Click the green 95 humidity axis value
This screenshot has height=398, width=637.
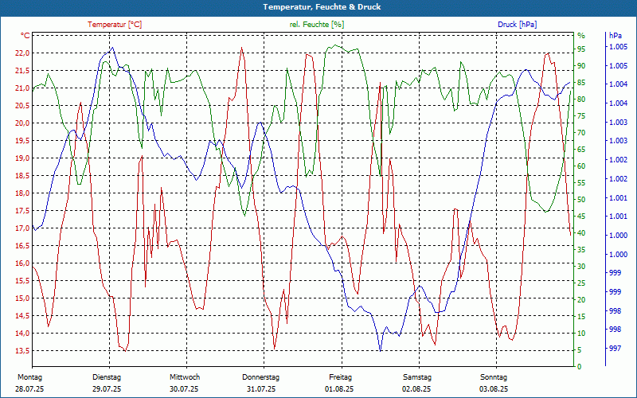tap(581, 49)
